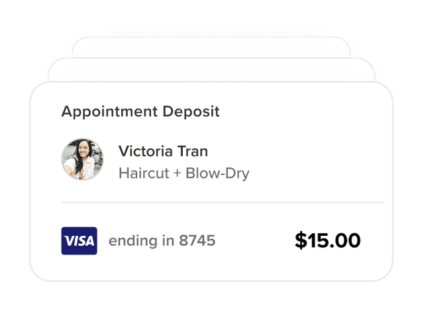Click the word Haircut
Viewport: 424px width, 312px height.
click(x=144, y=174)
